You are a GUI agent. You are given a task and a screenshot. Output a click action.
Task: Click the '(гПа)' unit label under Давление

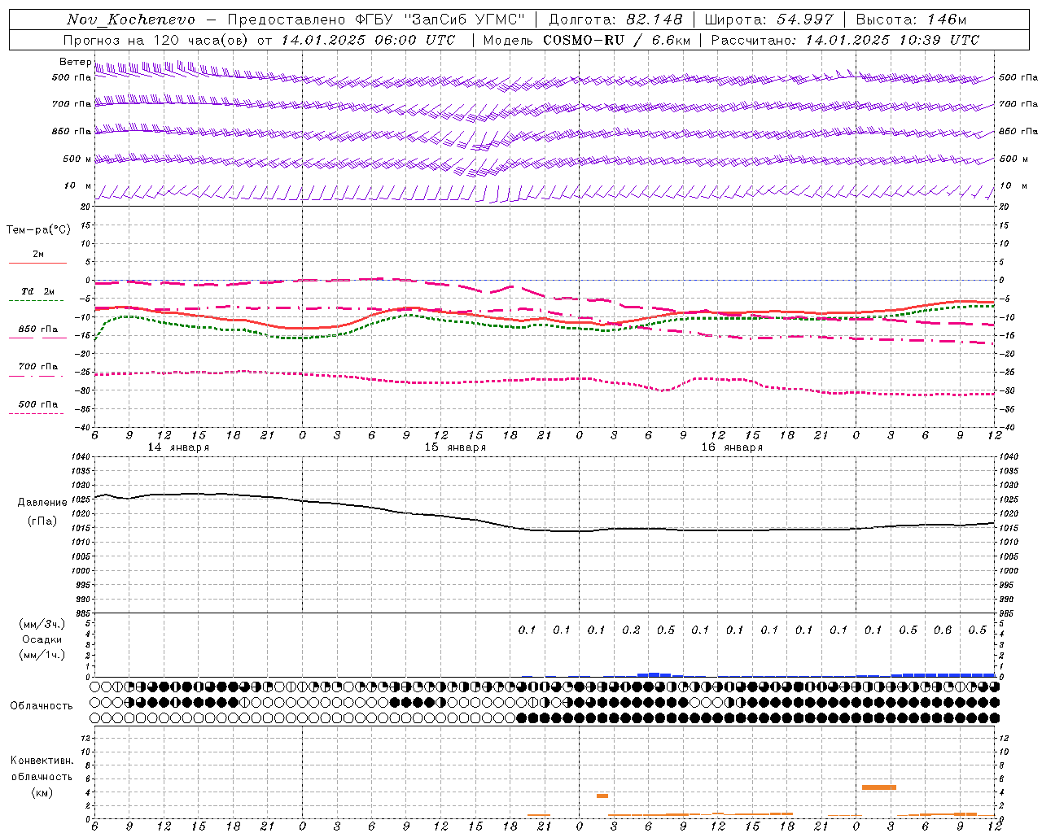pyautogui.click(x=42, y=521)
